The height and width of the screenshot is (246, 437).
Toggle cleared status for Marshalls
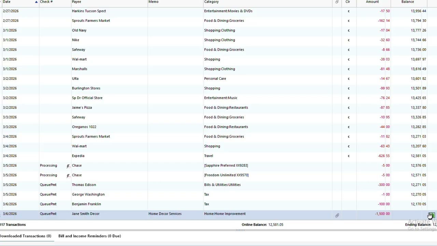tap(349, 69)
